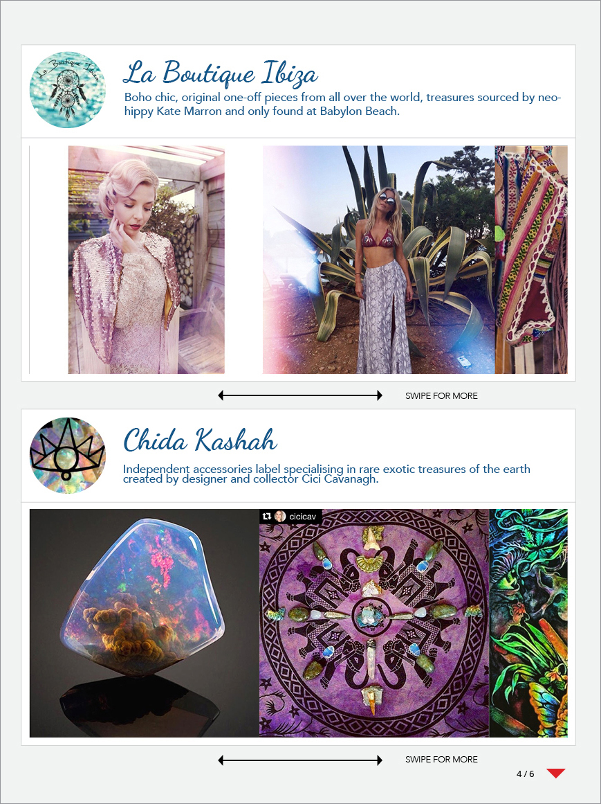Open the Chida Kashah title
The image size is (601, 804).
(x=200, y=440)
